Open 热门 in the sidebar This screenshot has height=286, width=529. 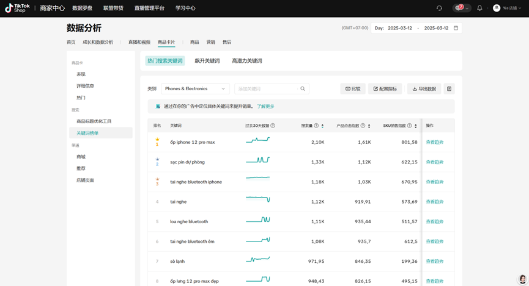(x=81, y=98)
